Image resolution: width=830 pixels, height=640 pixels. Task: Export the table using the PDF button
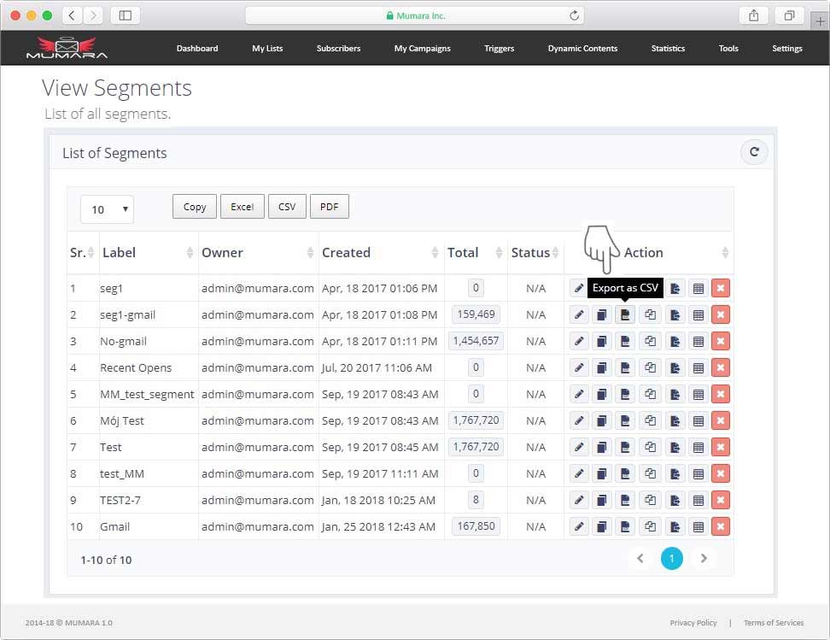click(330, 206)
